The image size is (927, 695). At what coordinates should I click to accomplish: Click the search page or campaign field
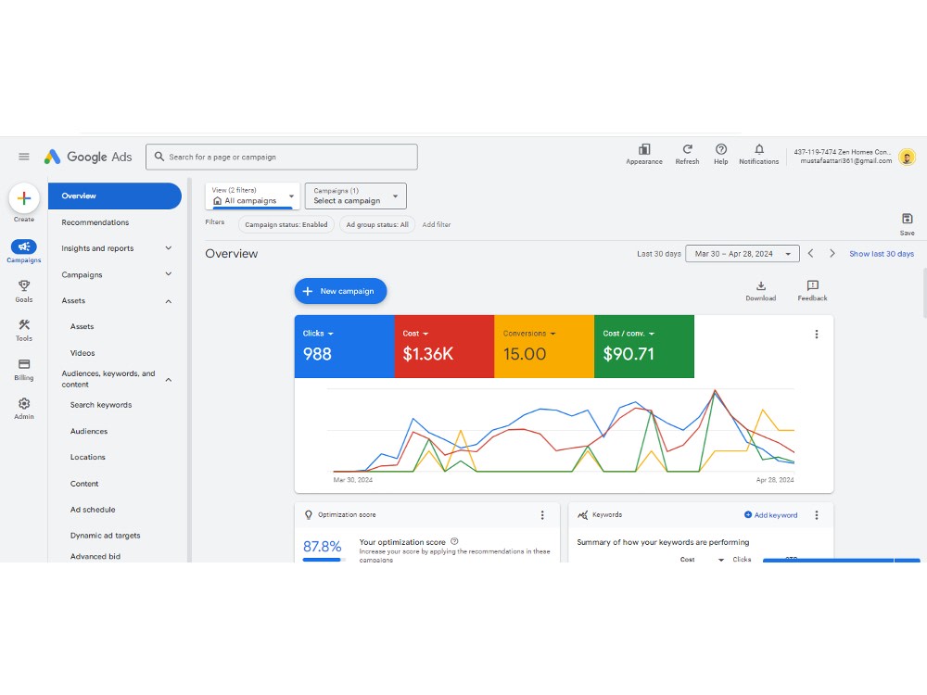pos(282,157)
